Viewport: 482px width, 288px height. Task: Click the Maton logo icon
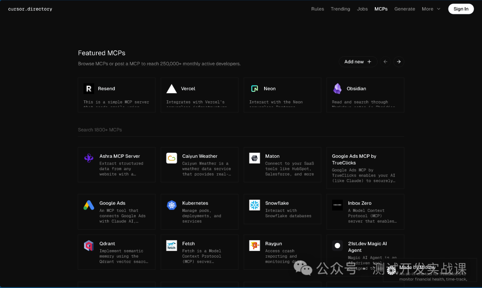tap(254, 158)
